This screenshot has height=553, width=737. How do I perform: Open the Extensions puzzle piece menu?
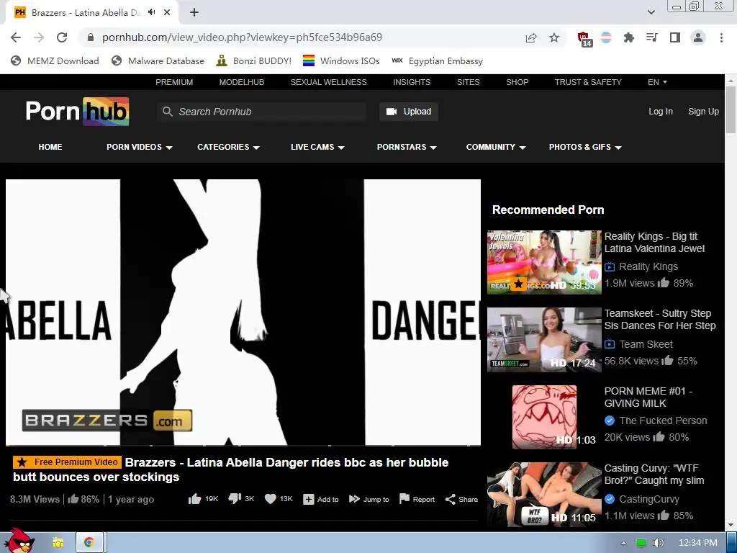pyautogui.click(x=629, y=37)
